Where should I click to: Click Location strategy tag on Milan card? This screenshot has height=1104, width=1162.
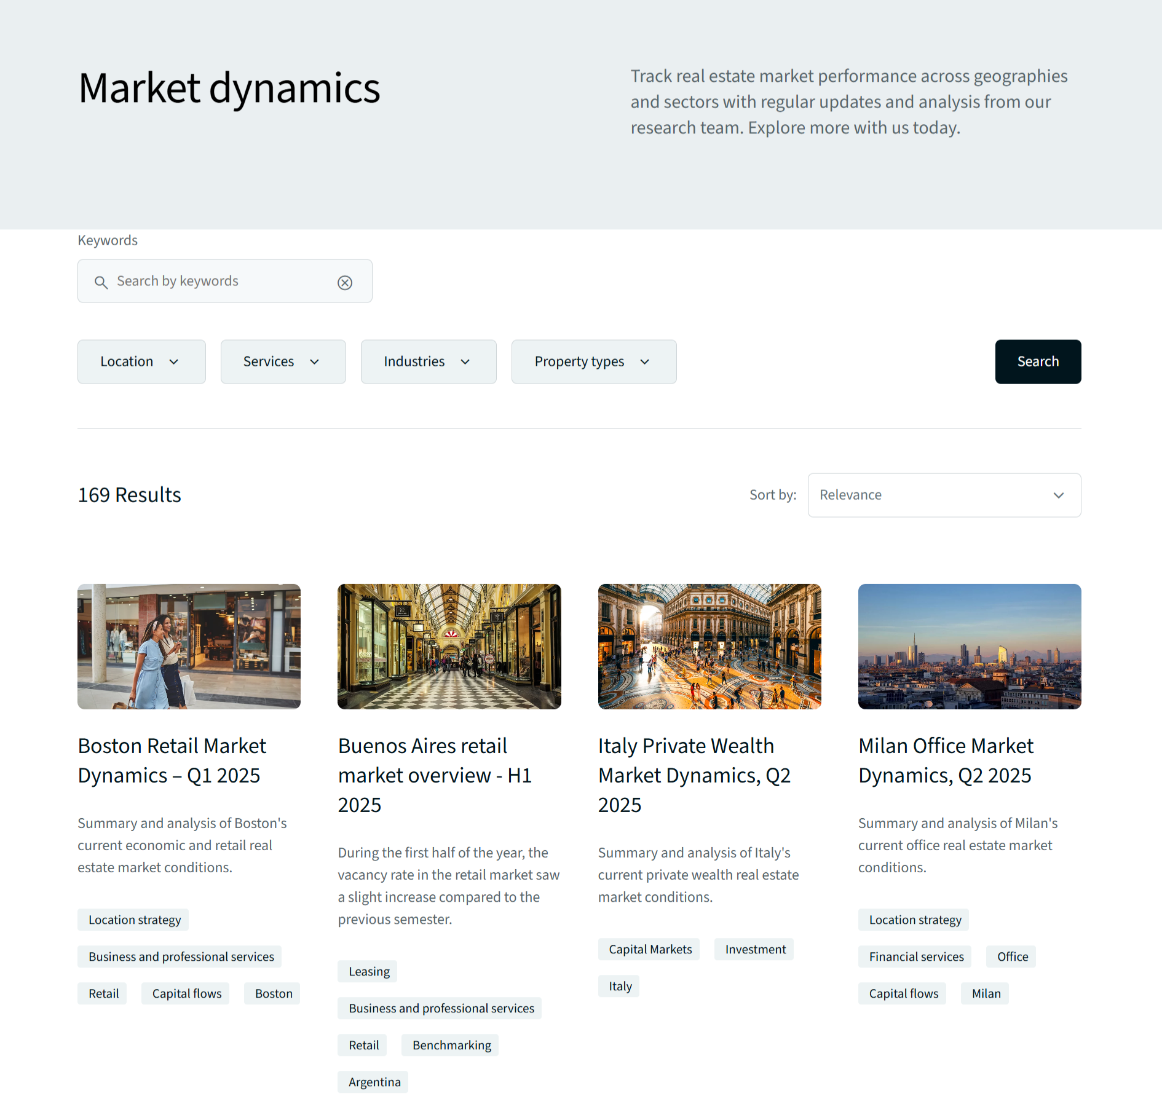(914, 920)
